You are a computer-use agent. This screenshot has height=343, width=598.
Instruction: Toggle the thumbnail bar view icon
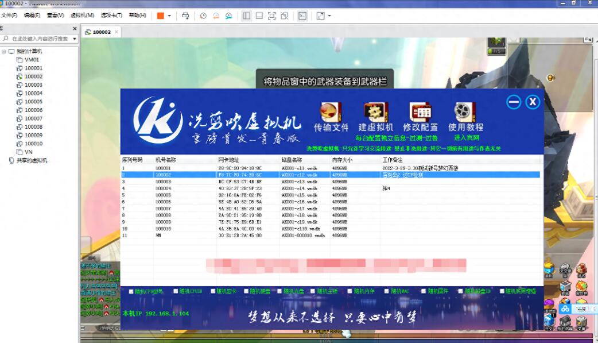[259, 16]
